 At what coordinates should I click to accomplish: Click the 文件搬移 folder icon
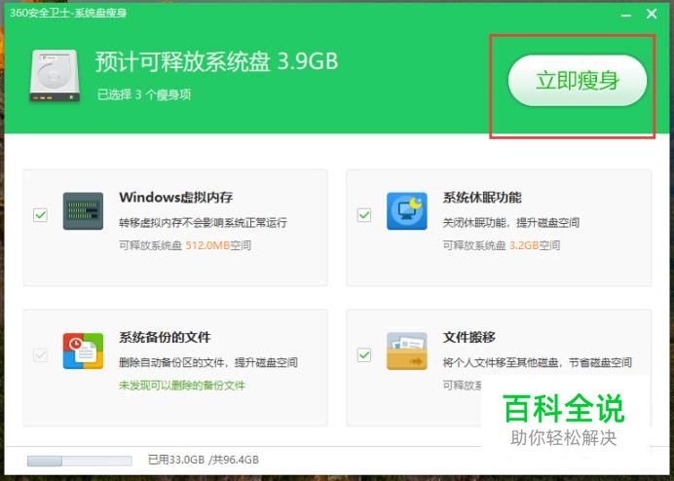pos(406,351)
